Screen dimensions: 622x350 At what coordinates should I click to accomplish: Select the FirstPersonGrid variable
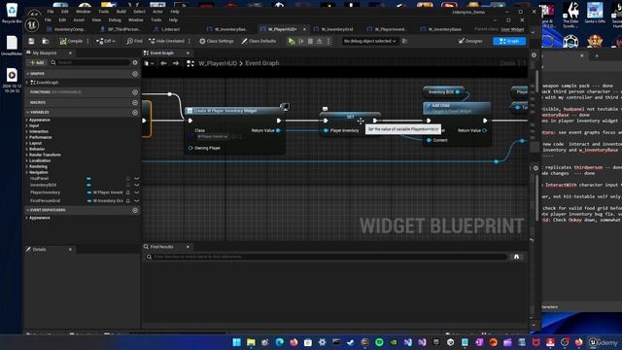(46, 201)
